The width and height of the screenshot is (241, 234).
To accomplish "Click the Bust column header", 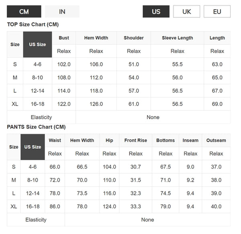I will pyautogui.click(x=64, y=38).
